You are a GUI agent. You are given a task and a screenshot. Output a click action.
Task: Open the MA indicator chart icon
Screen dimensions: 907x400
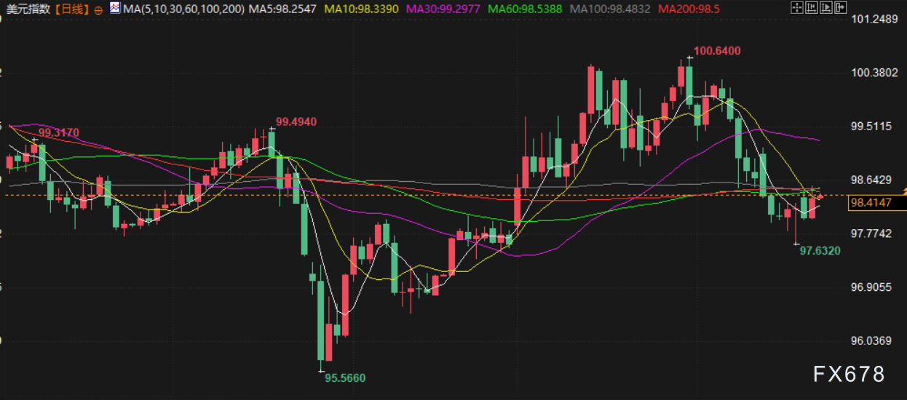click(115, 8)
